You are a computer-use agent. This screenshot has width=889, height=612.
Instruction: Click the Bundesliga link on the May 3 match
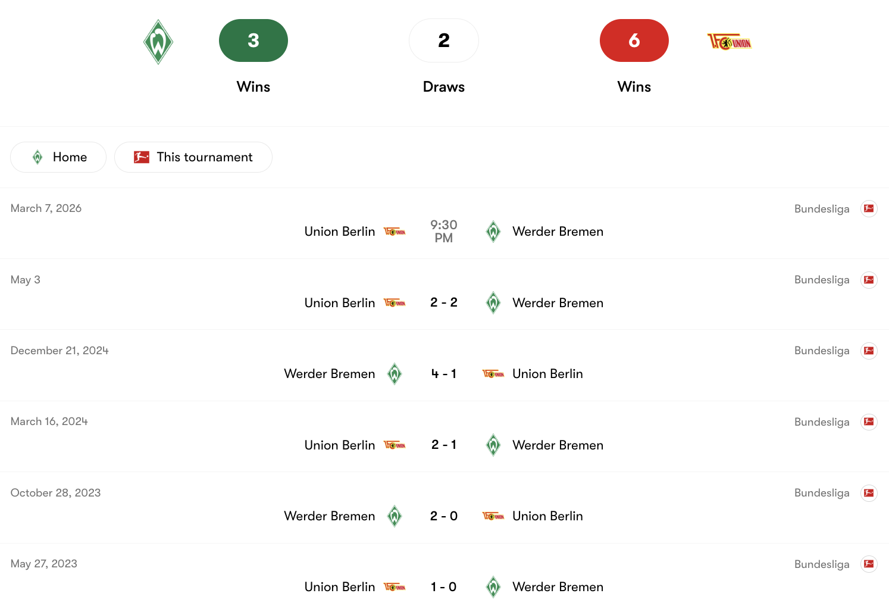point(822,279)
